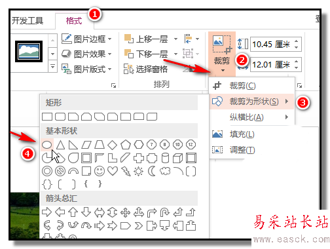330x249 pixels.
Task: Select the cloud shape
Action: click(x=165, y=171)
